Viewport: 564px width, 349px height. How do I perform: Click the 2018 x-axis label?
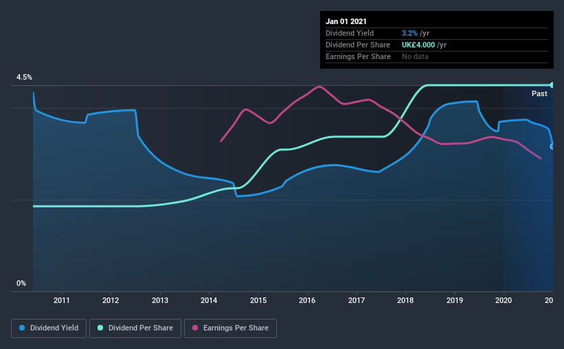tap(405, 300)
